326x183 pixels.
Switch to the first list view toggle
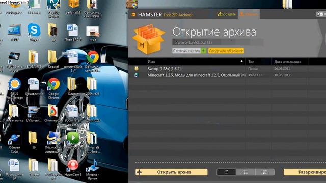click(x=226, y=172)
